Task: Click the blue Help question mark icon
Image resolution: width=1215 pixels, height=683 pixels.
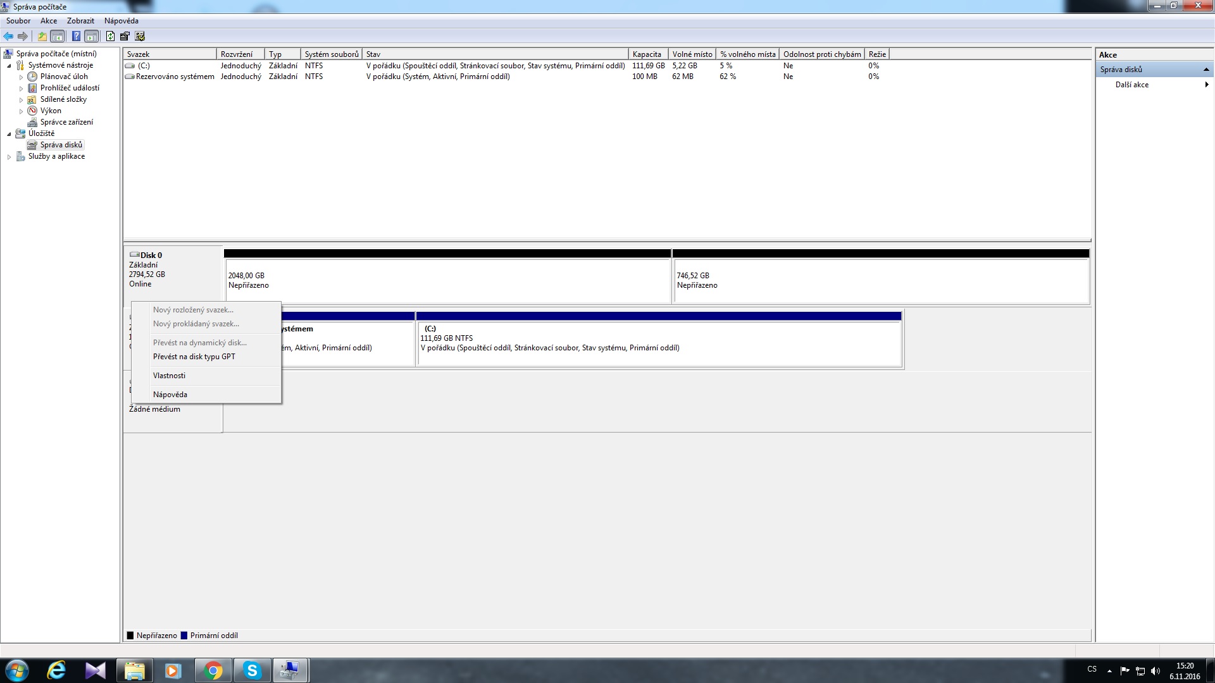Action: (76, 37)
